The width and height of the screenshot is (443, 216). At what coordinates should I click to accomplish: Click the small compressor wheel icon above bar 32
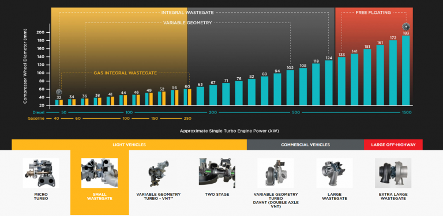coord(59,92)
